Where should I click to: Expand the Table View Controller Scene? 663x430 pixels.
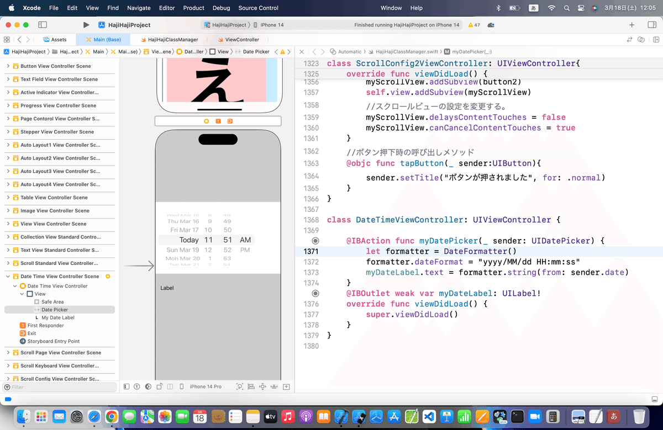8,198
